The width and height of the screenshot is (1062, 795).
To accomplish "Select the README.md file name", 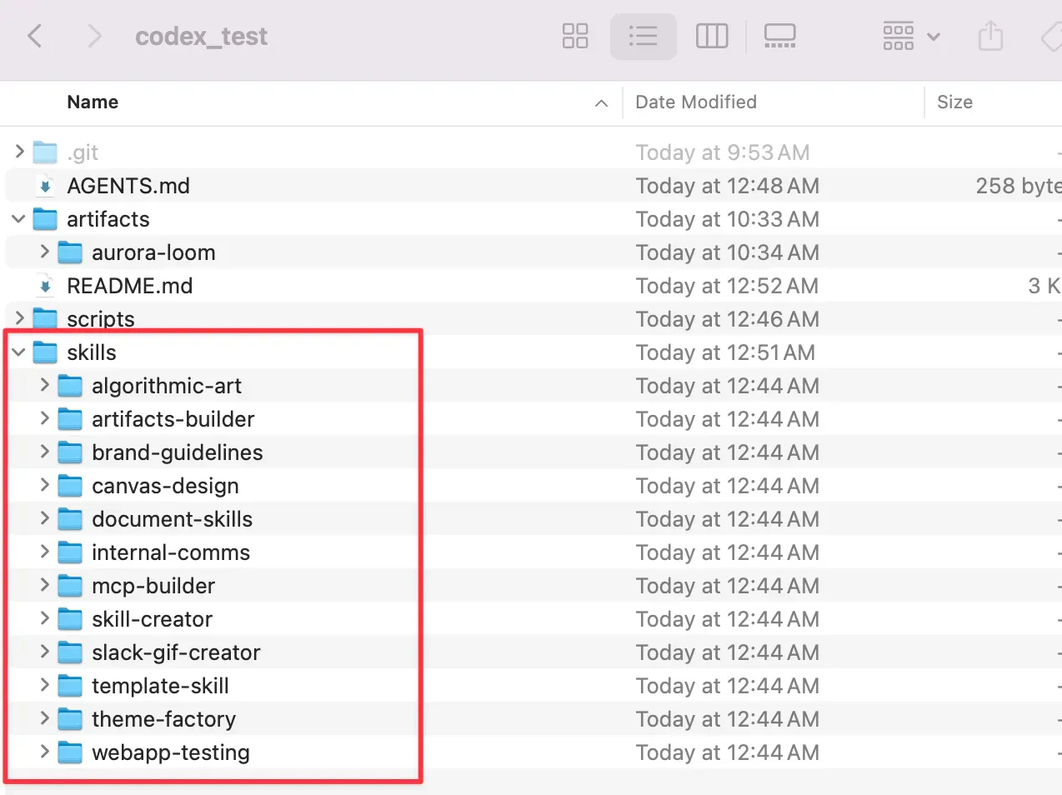I will pyautogui.click(x=130, y=286).
